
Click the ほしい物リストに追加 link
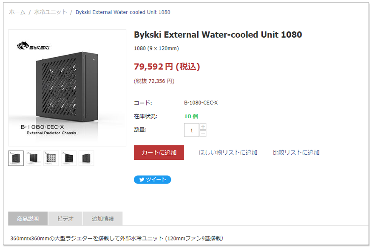[228, 153]
